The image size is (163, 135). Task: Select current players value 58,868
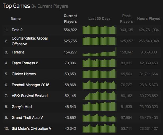click(x=70, y=85)
